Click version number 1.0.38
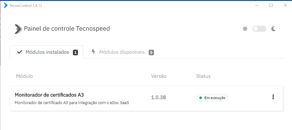 click(x=158, y=97)
